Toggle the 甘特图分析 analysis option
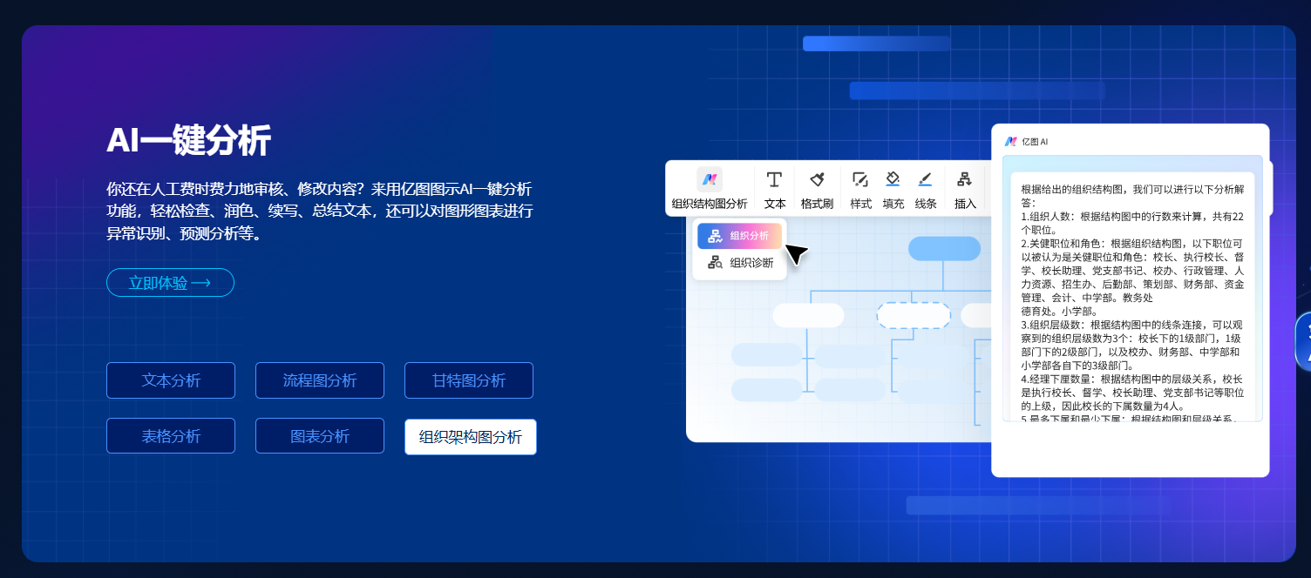Viewport: 1311px width, 578px height. 468,380
